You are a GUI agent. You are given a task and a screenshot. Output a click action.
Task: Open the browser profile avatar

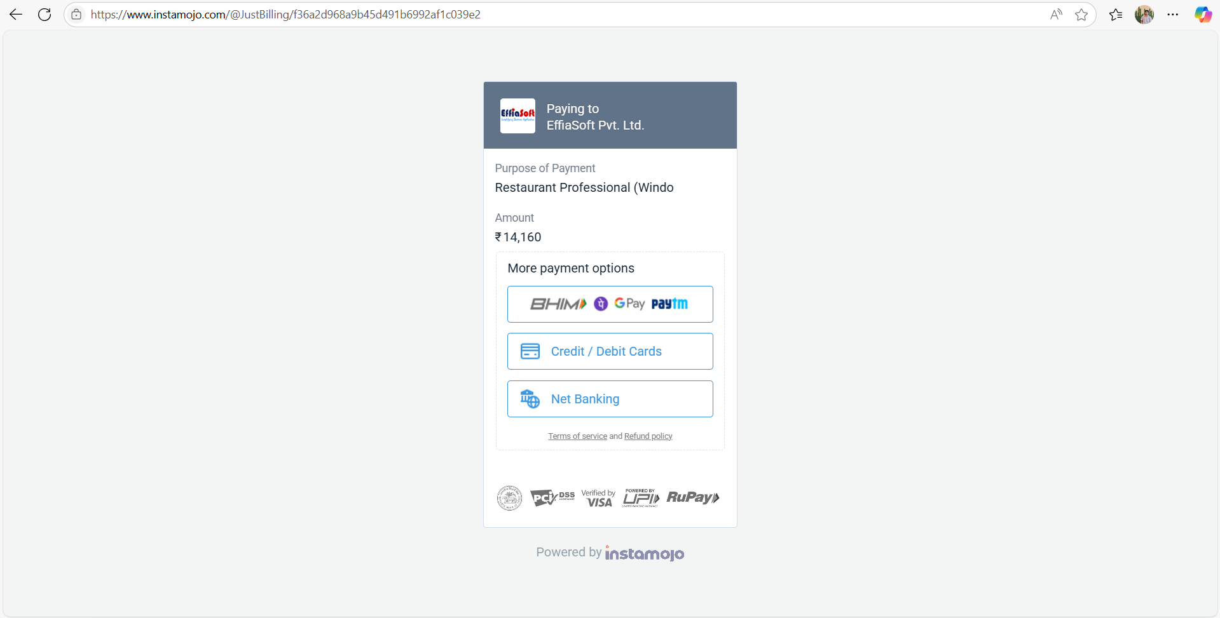[1144, 15]
